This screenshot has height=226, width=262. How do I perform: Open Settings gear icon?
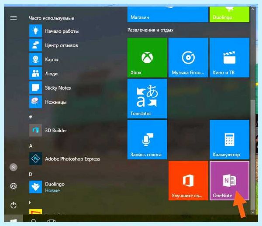tap(14, 186)
